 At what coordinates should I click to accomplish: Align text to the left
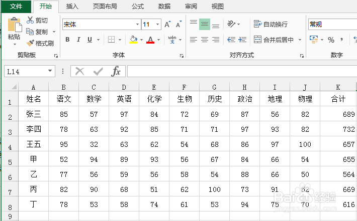click(x=194, y=40)
